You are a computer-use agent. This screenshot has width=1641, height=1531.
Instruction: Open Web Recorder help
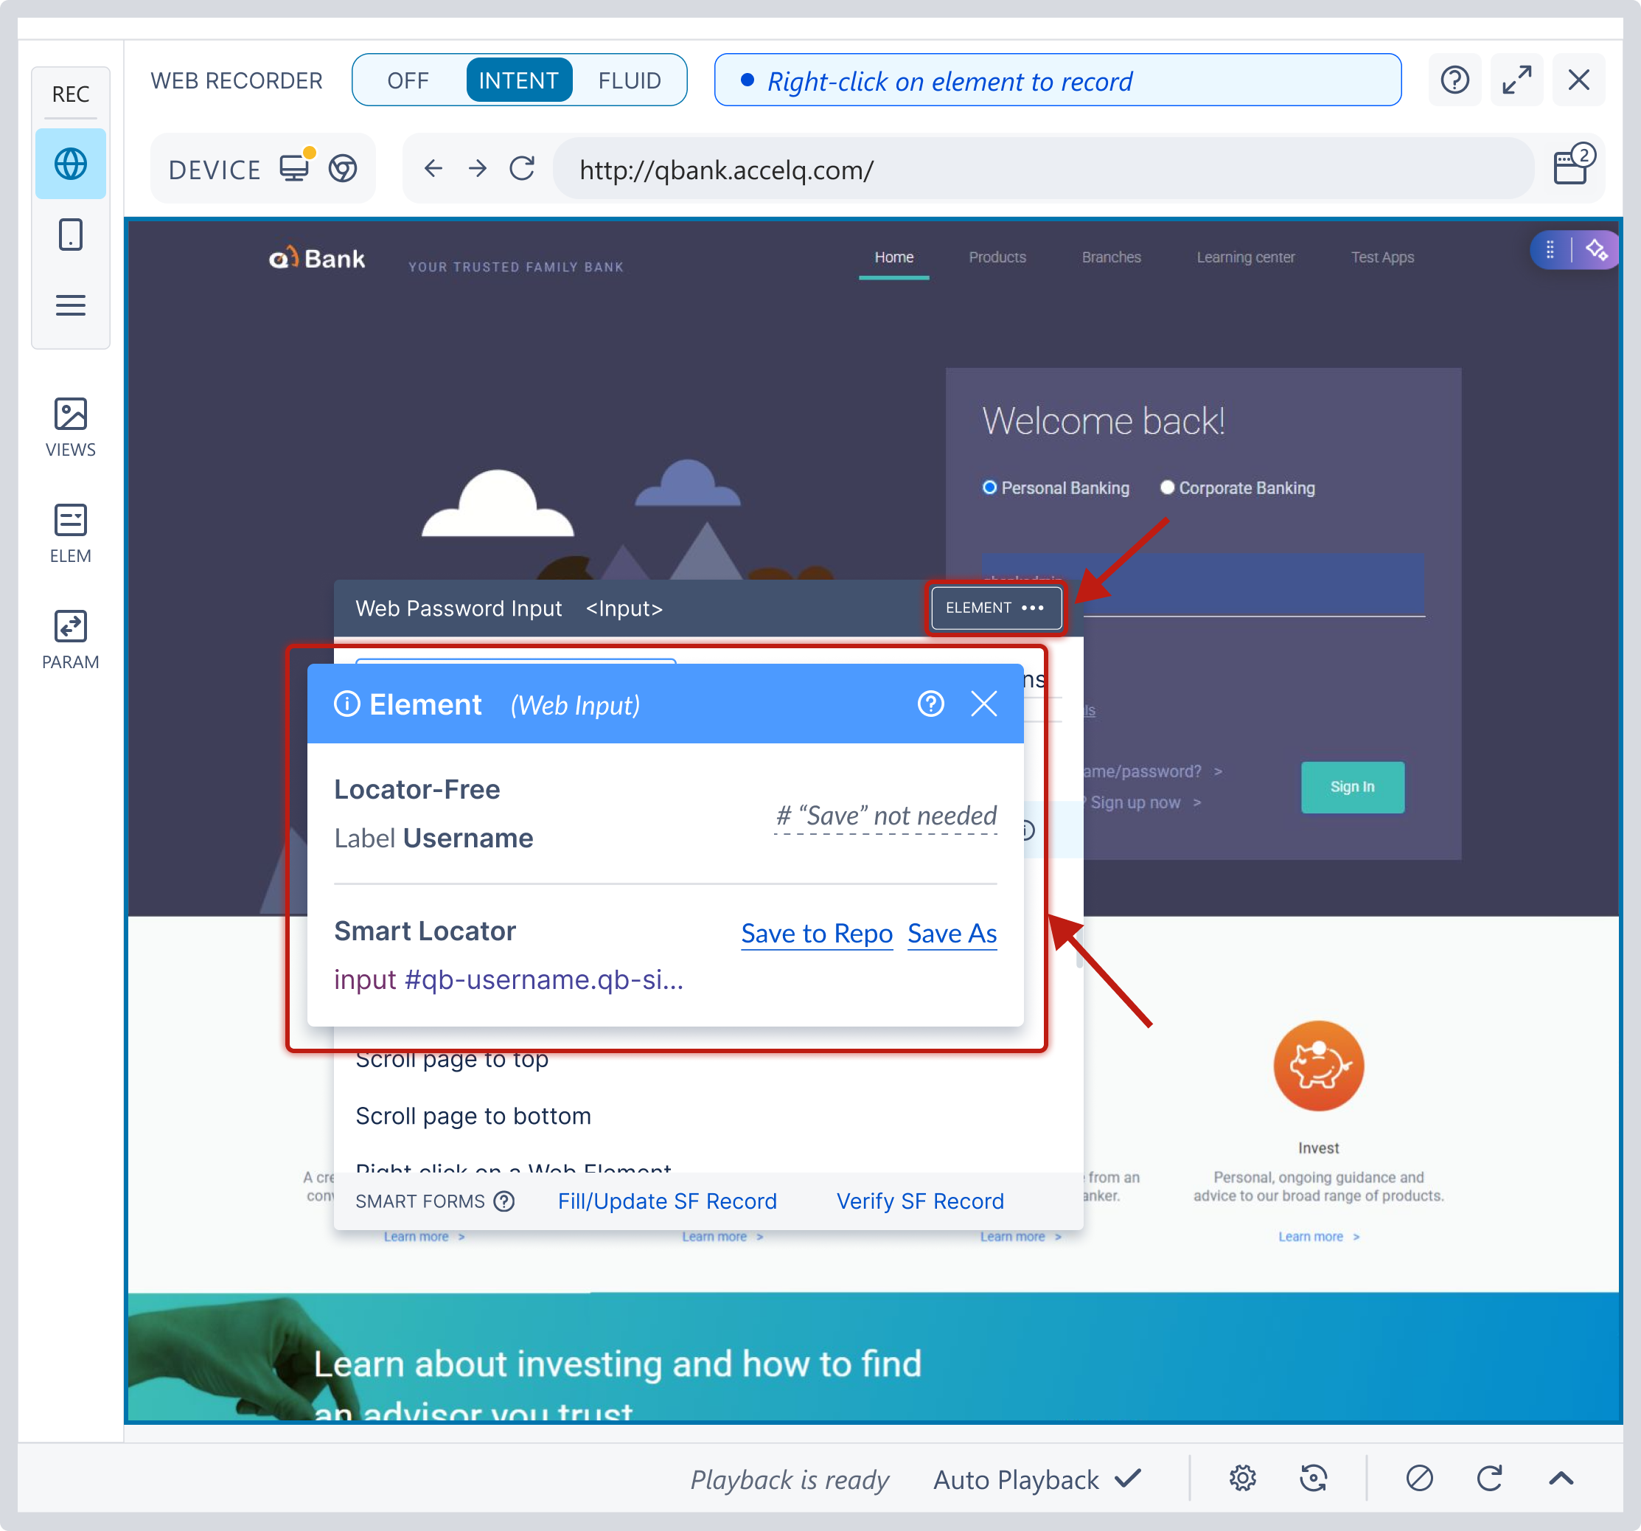[x=1454, y=80]
